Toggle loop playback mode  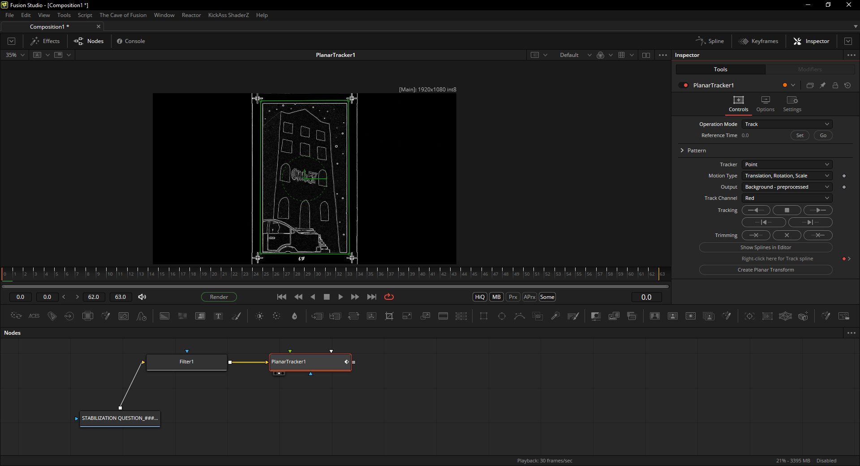pos(389,297)
